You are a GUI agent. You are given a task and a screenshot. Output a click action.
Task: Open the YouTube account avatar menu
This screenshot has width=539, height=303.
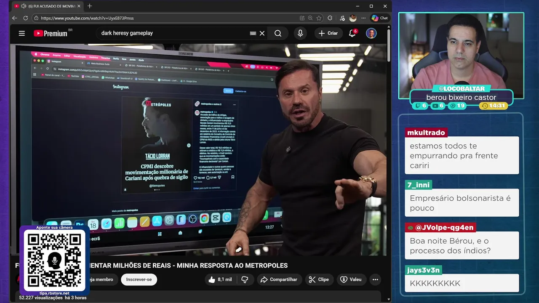pos(371,33)
